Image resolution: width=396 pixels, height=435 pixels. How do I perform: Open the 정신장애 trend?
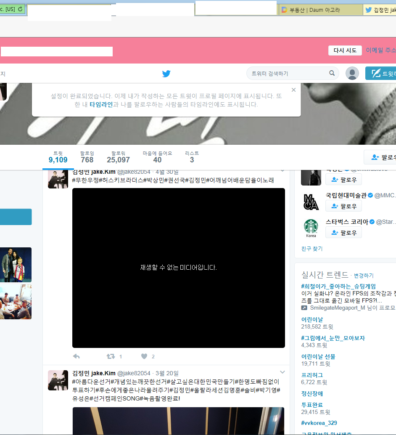(x=312, y=393)
